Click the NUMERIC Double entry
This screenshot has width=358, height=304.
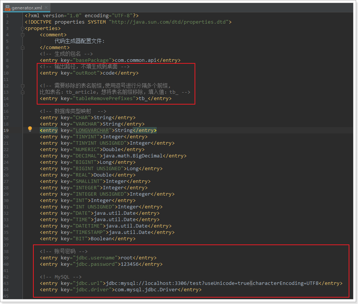[x=92, y=150]
